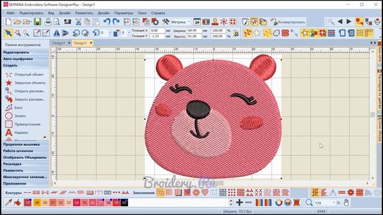Open the Редактировать menu
383x215 pixels.
[x=31, y=13]
